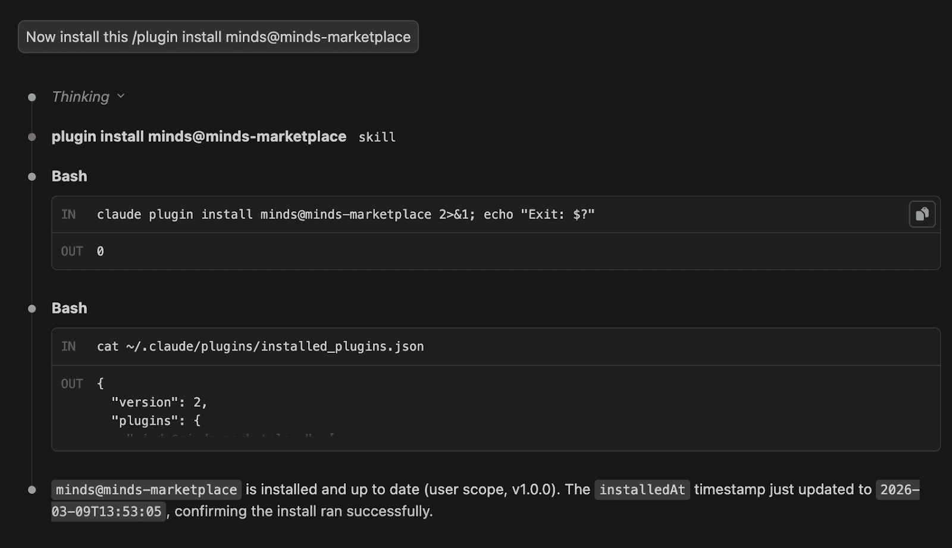The height and width of the screenshot is (548, 952).
Task: Click the installedAt inline code
Action: tap(642, 490)
